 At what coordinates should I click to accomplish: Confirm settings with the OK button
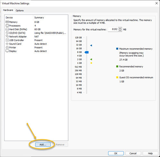(x=116, y=153)
